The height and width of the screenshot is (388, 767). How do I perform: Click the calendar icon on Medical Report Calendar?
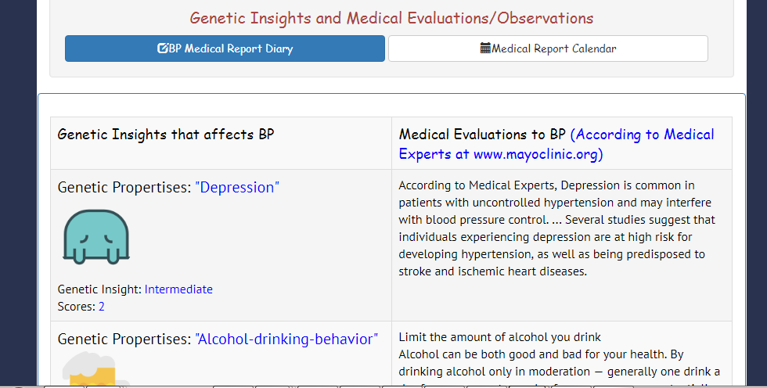pyautogui.click(x=485, y=48)
